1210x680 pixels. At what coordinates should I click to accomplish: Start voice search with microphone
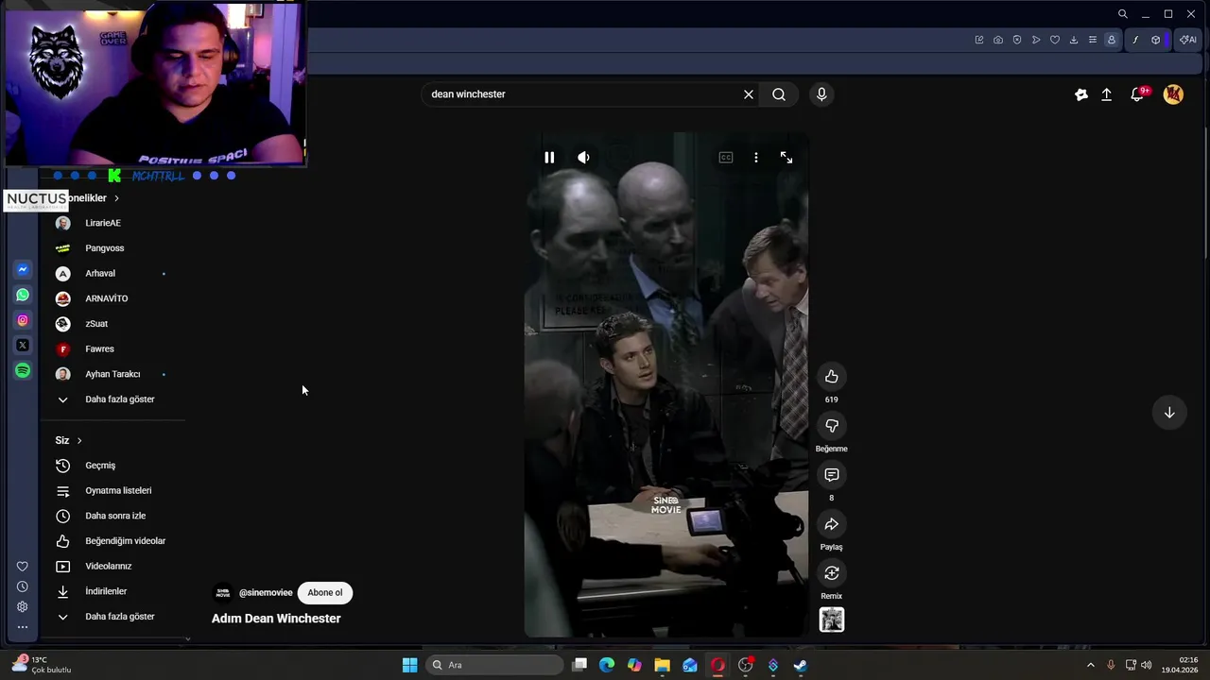(821, 94)
